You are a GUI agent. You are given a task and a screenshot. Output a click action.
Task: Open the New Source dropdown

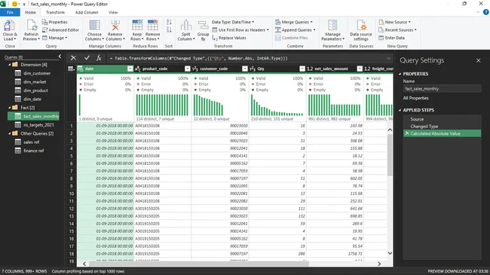(394, 22)
